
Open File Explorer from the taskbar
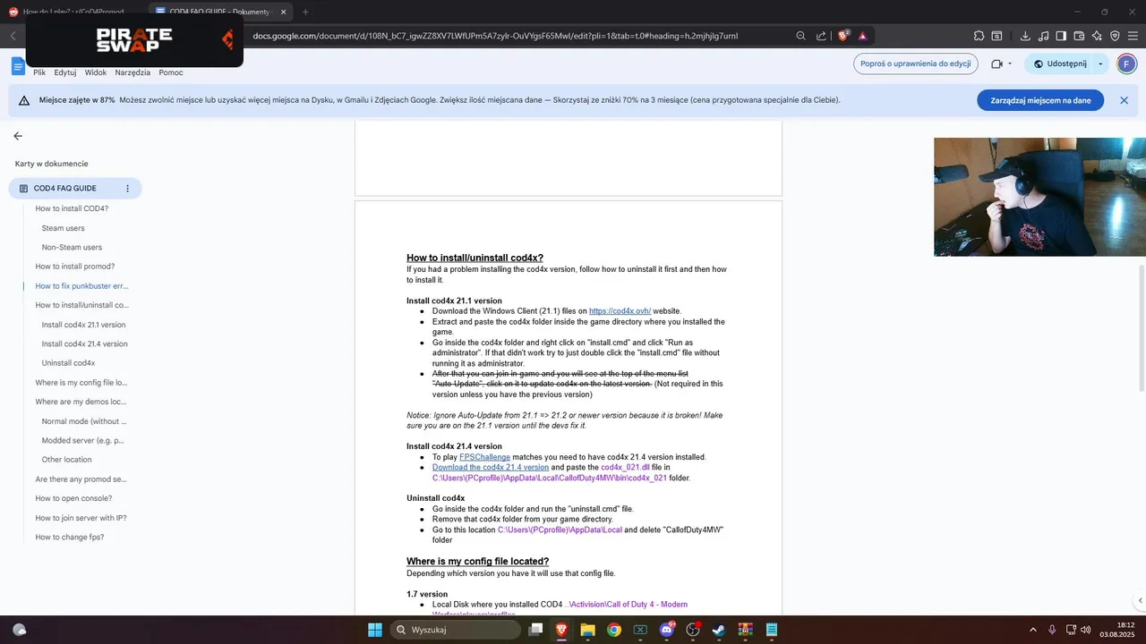point(588,630)
